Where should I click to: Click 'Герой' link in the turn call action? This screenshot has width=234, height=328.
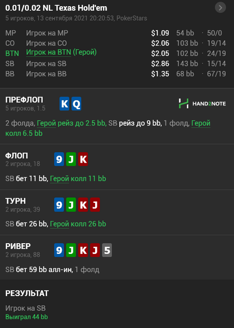tap(59, 224)
